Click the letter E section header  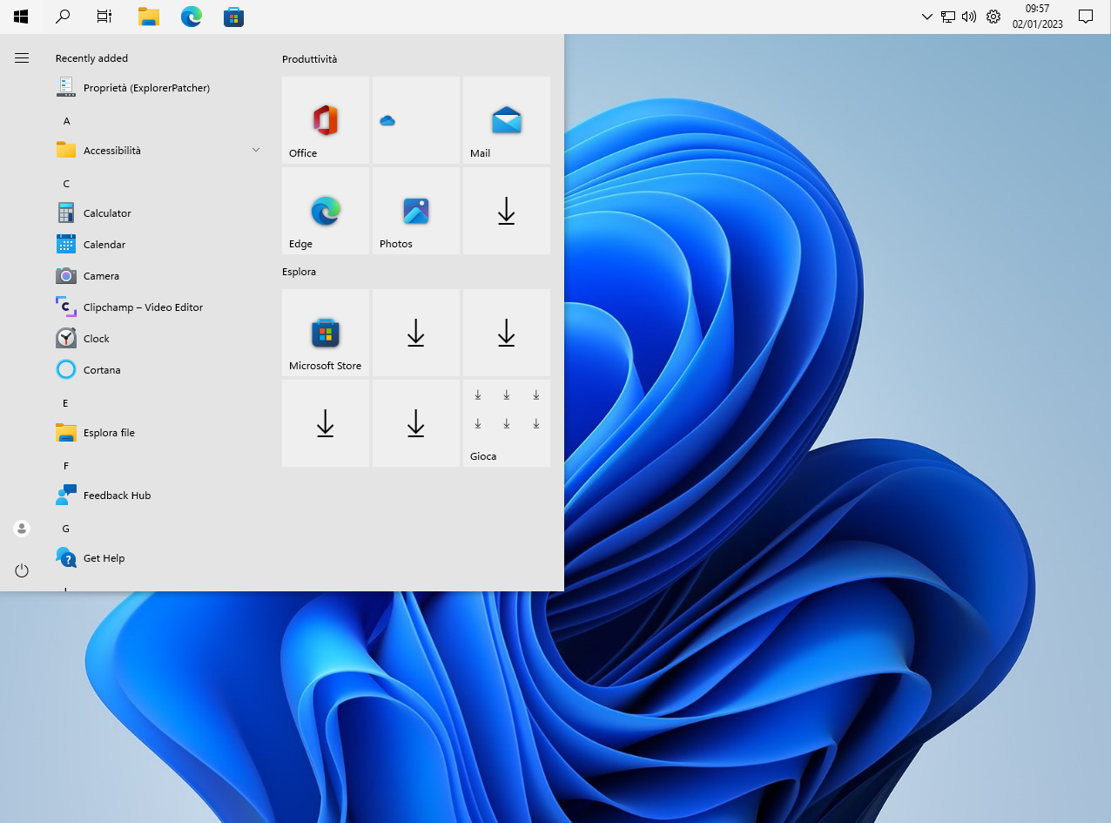click(65, 403)
